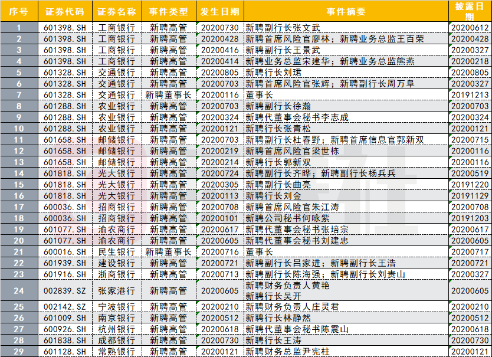This screenshot has width=492, height=357.
Task: Select security name 南京银行
Action: coord(117,318)
